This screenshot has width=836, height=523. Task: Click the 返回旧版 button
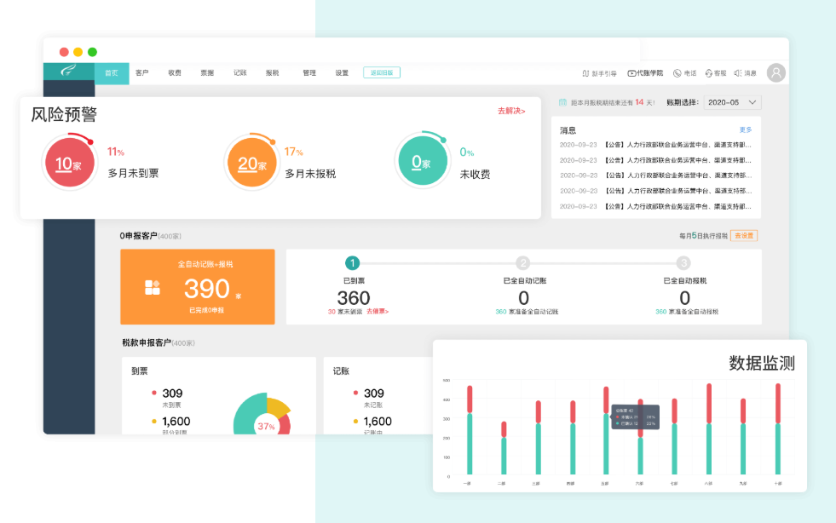pyautogui.click(x=381, y=73)
